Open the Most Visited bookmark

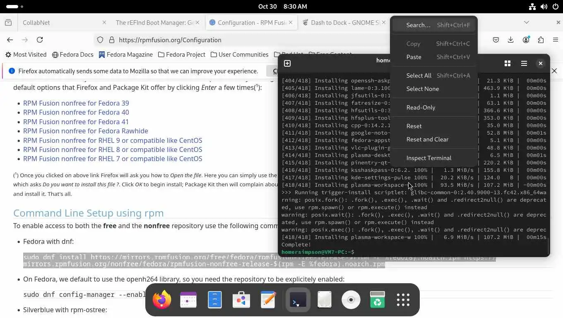click(26, 55)
